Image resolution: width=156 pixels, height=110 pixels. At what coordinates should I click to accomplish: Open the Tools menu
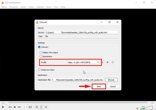(x=49, y=7)
